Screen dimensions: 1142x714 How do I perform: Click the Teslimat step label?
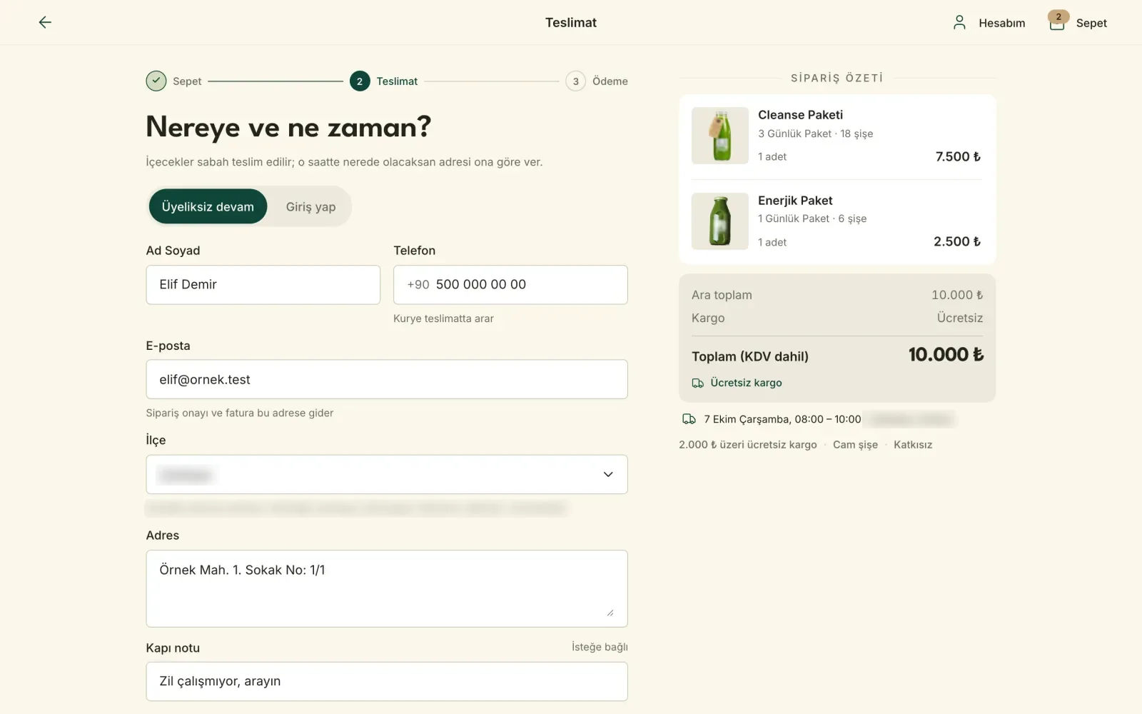[397, 81]
